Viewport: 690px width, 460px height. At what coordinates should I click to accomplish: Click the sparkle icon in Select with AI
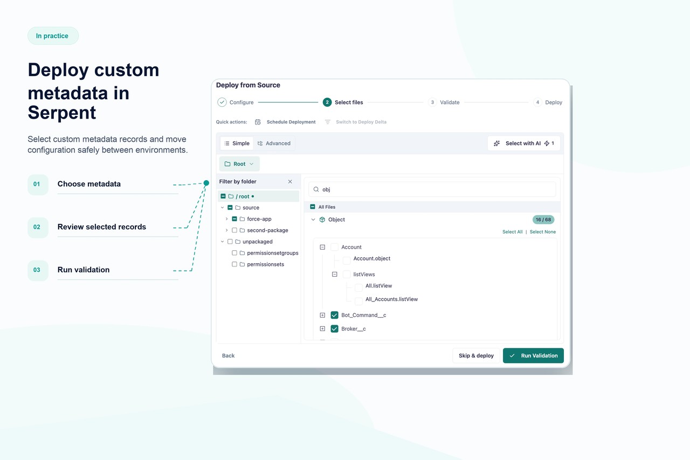[x=497, y=143]
